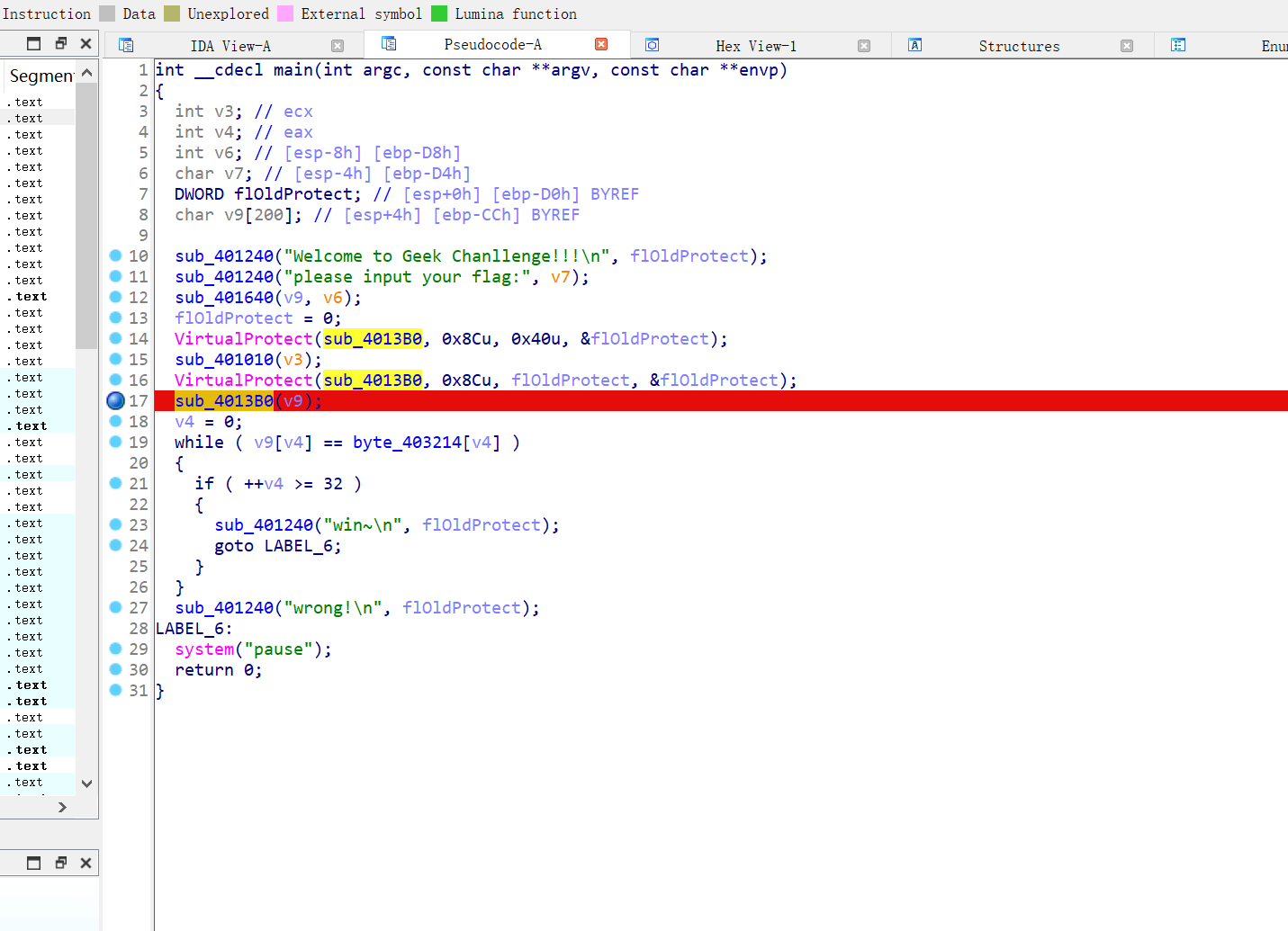
Task: Toggle breakpoint dot on line 29
Action: 115,649
